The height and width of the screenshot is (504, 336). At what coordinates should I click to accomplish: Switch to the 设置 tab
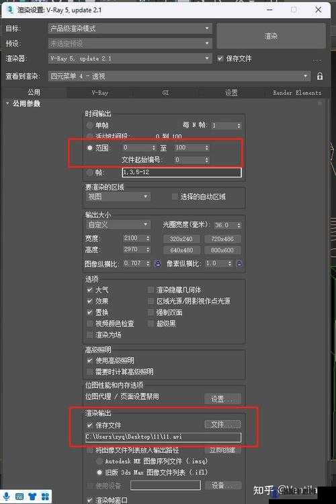(231, 93)
